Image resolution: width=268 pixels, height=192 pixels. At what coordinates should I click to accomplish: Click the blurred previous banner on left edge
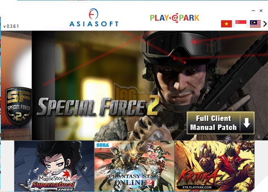click(x=16, y=85)
